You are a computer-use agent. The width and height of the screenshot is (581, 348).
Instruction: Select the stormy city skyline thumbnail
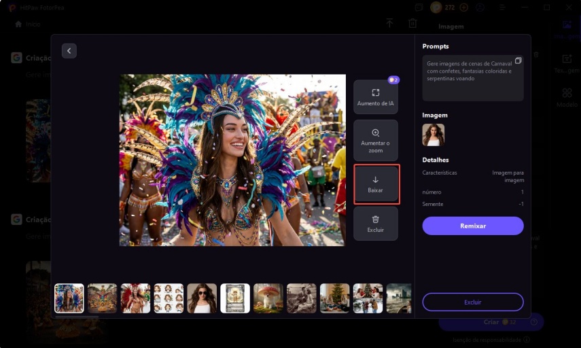coord(399,298)
